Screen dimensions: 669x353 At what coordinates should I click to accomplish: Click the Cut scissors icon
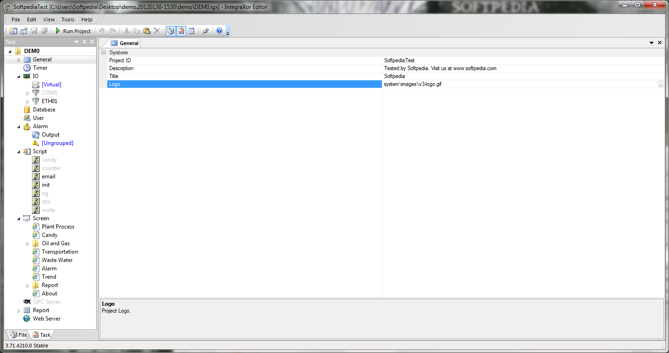[126, 31]
